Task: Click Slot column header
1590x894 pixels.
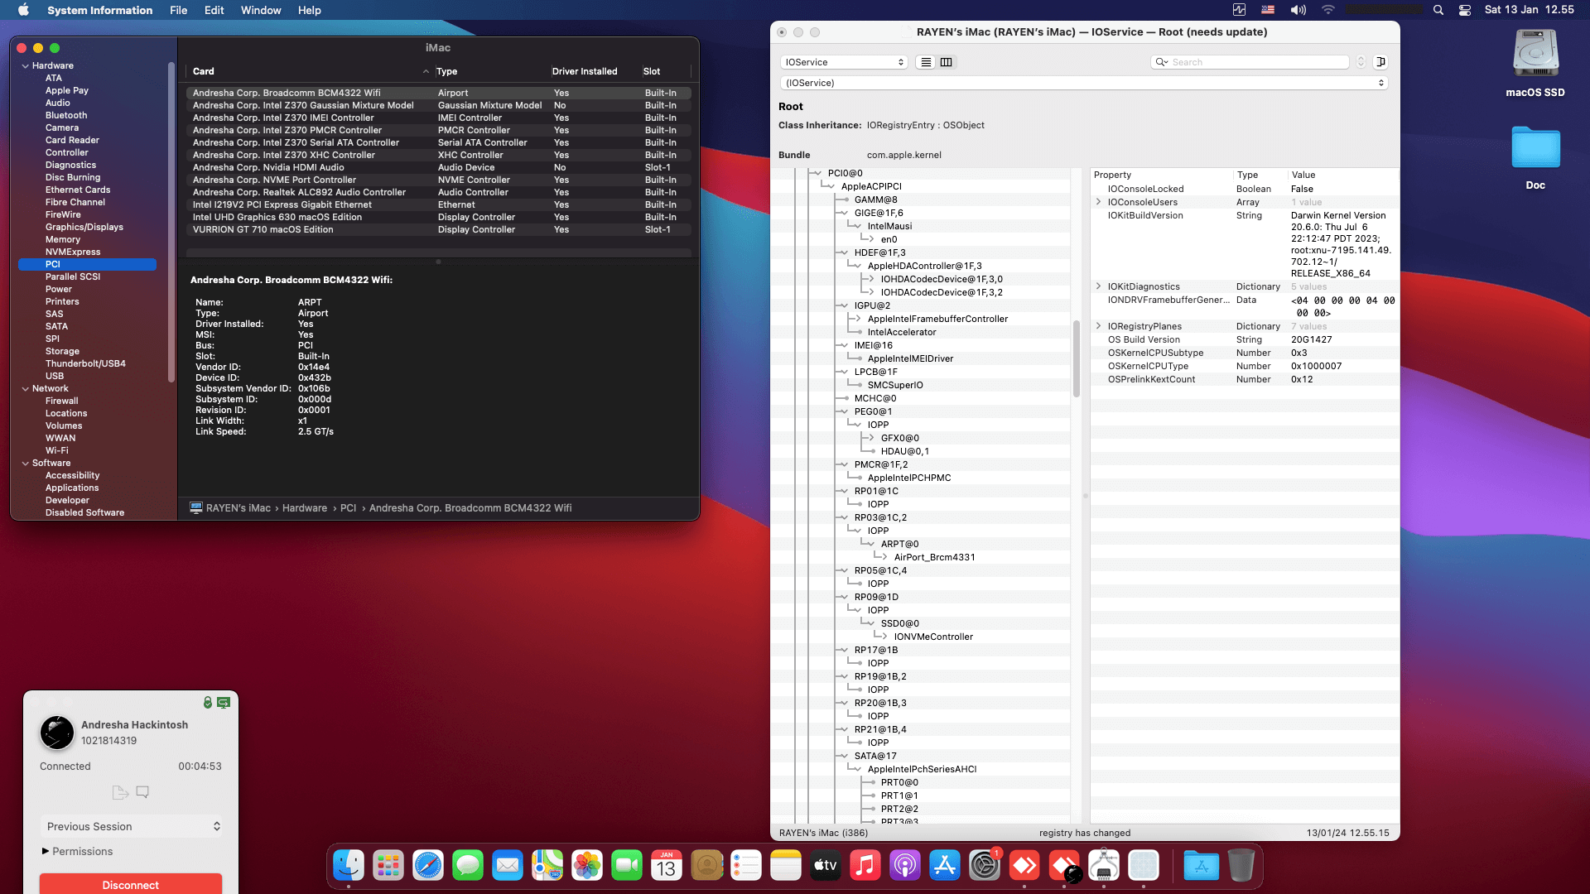Action: [x=652, y=71]
